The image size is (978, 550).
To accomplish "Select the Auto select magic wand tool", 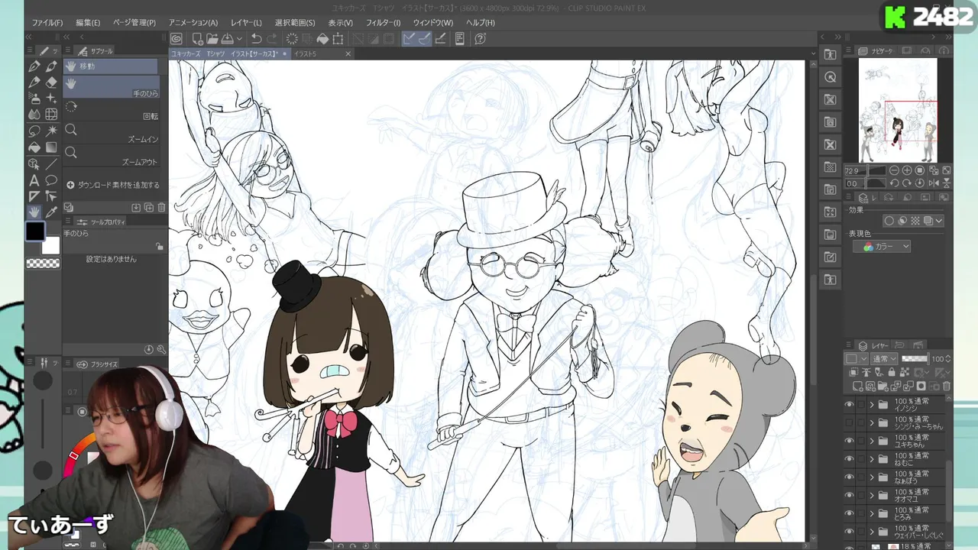I will (x=51, y=131).
